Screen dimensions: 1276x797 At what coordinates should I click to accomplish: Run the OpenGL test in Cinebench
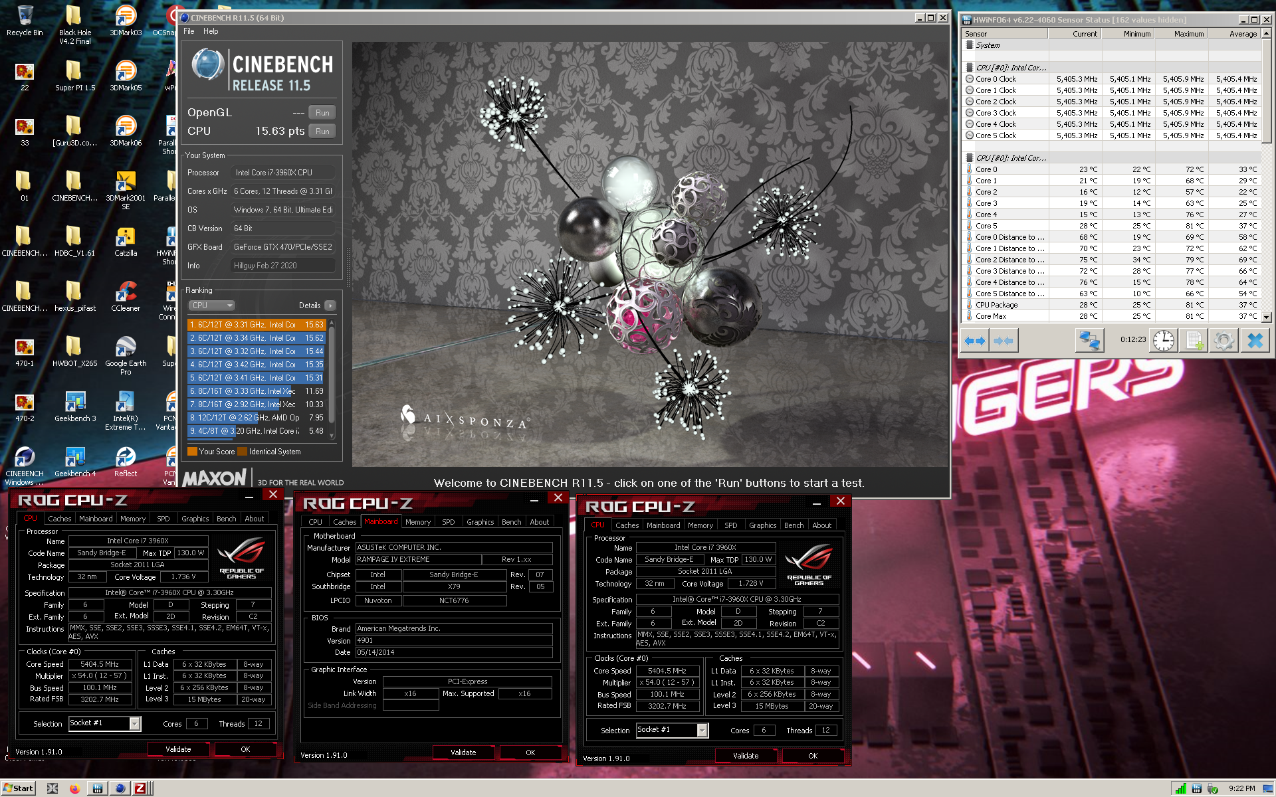322,113
